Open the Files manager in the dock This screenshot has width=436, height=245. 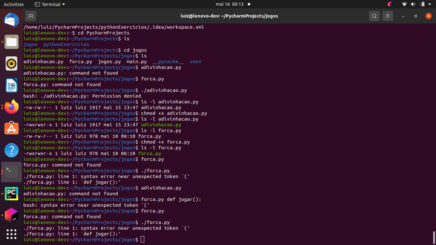(11, 42)
